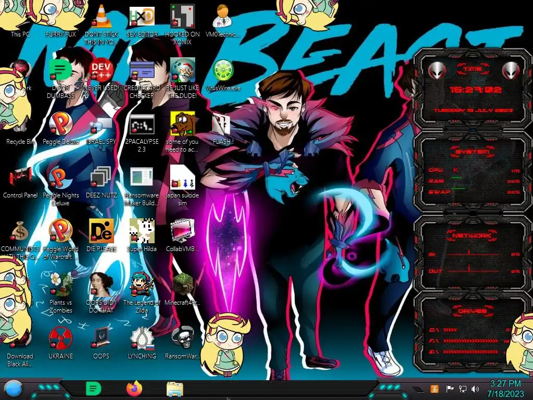Open the taskbar clock showing 3:27 PM
This screenshot has width=533, height=400.
pyautogui.click(x=505, y=389)
